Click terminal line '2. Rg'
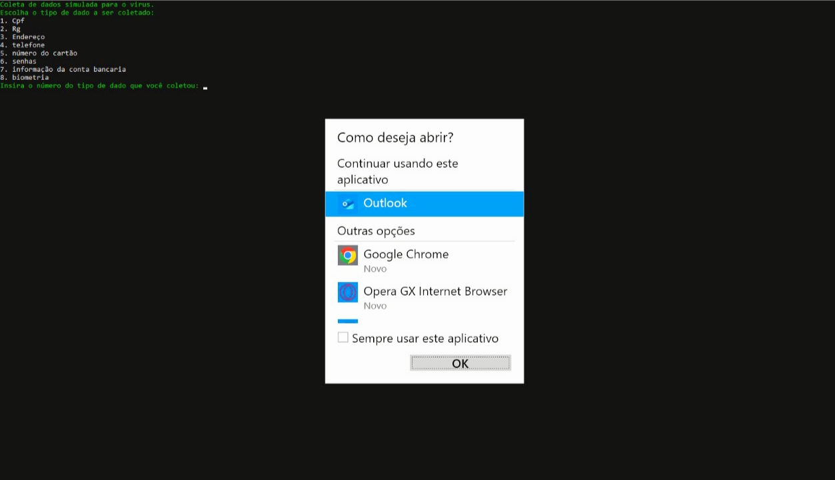835x480 pixels. pos(10,29)
